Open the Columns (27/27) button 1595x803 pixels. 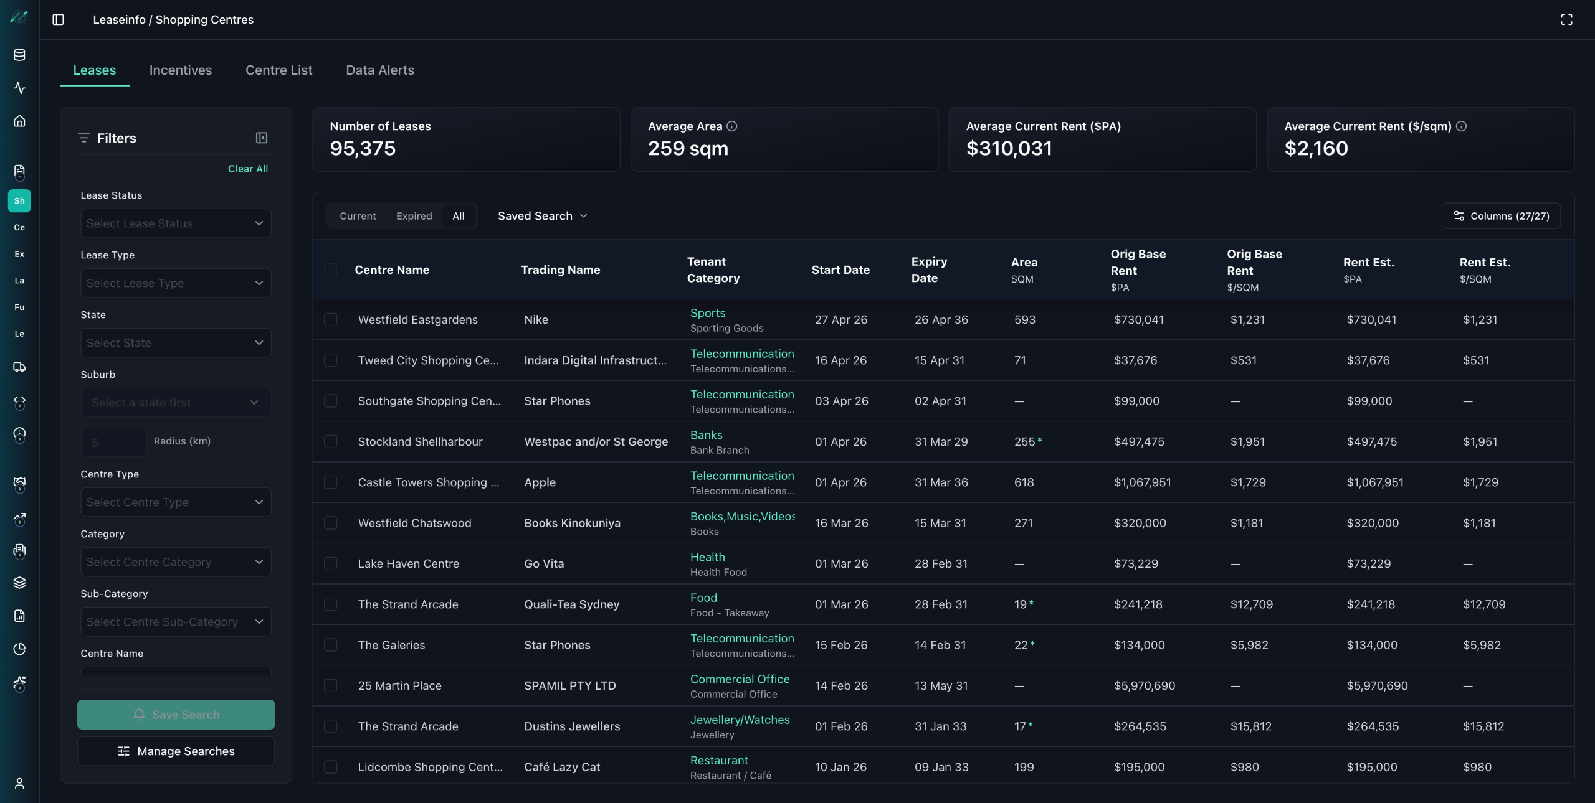tap(1501, 216)
